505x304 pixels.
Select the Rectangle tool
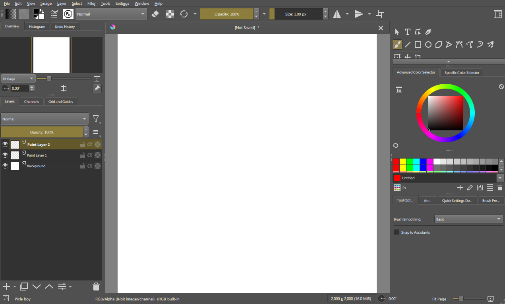418,45
